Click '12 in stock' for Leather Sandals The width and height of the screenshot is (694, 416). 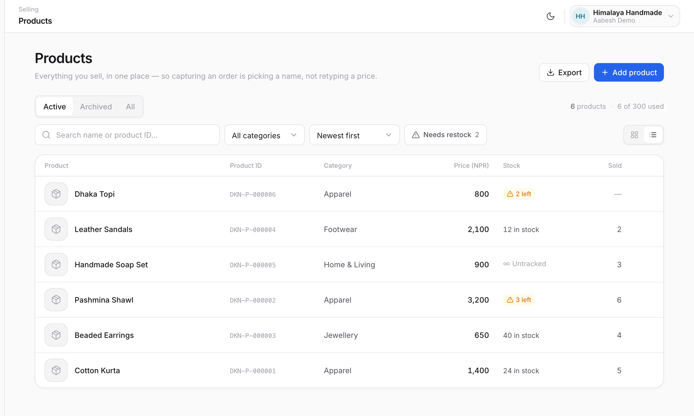click(521, 229)
